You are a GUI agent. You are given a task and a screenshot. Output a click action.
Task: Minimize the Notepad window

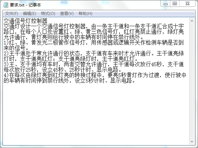(x=166, y=4)
